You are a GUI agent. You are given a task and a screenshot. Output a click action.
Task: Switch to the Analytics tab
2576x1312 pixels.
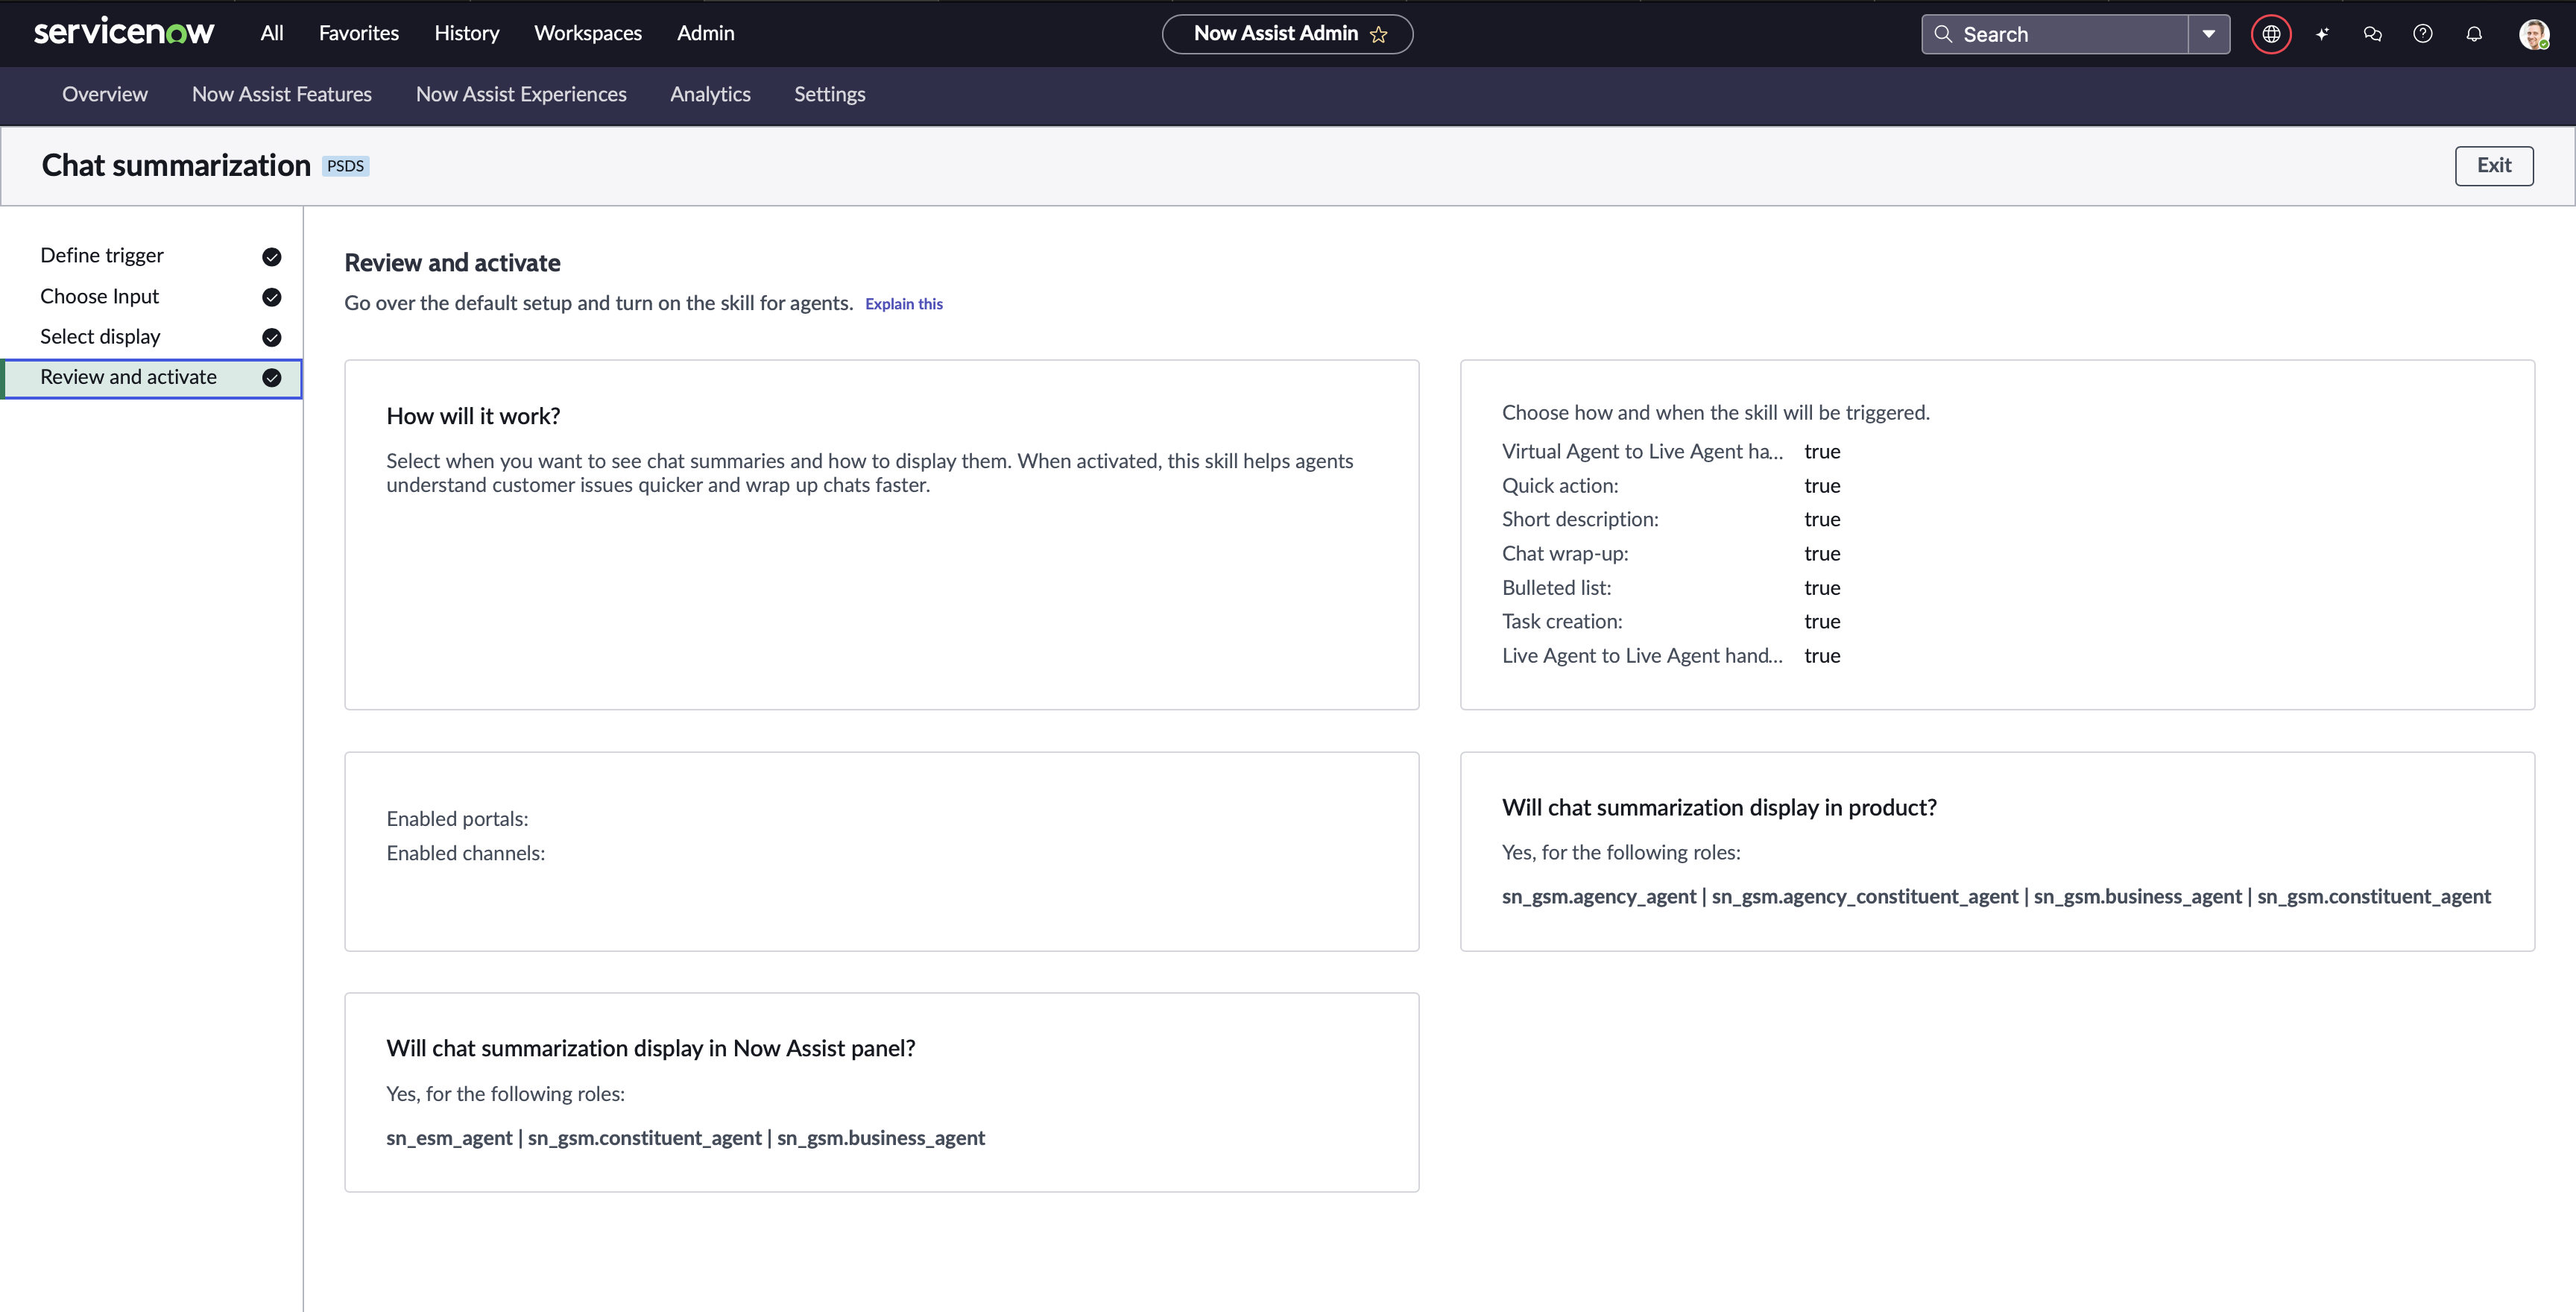[711, 94]
